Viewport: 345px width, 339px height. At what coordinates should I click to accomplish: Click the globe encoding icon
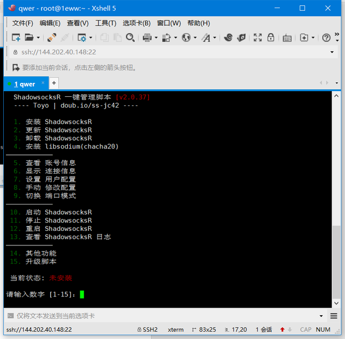click(186, 38)
